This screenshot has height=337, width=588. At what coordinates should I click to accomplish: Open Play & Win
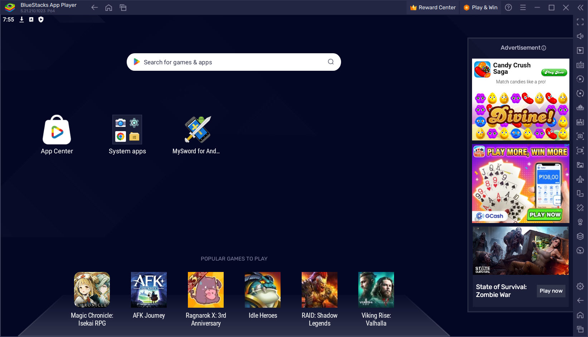tap(481, 8)
